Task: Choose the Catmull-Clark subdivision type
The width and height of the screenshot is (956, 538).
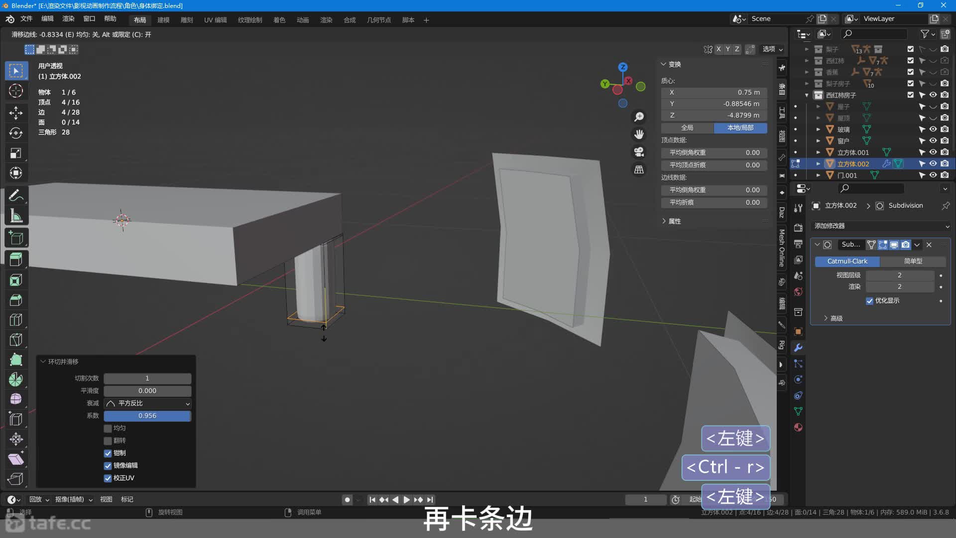Action: [847, 262]
